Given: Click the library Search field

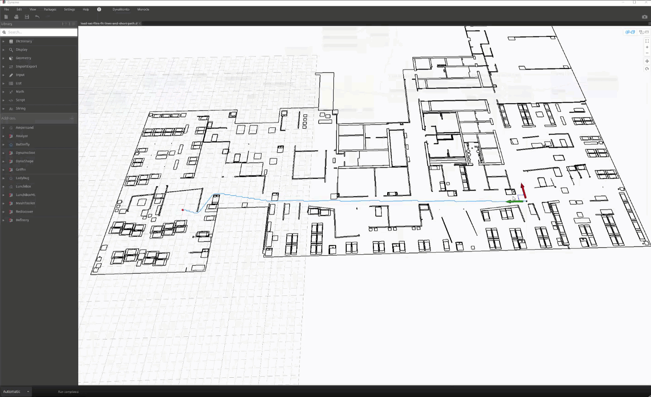Looking at the screenshot, I should (x=41, y=32).
